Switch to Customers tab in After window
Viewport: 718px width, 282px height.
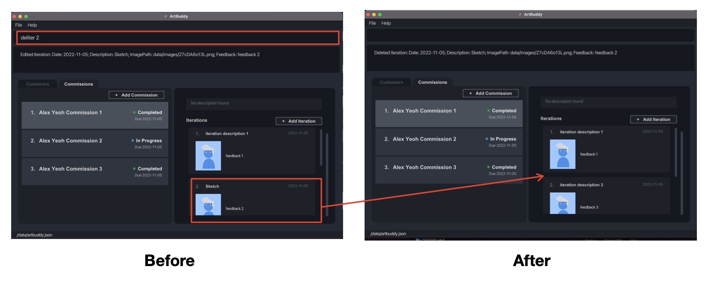point(392,82)
